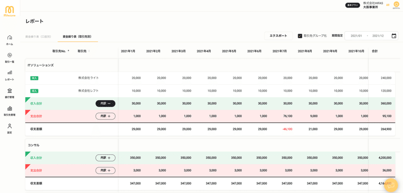Click 21,000 in 2021年8月 収支差額

313,129
